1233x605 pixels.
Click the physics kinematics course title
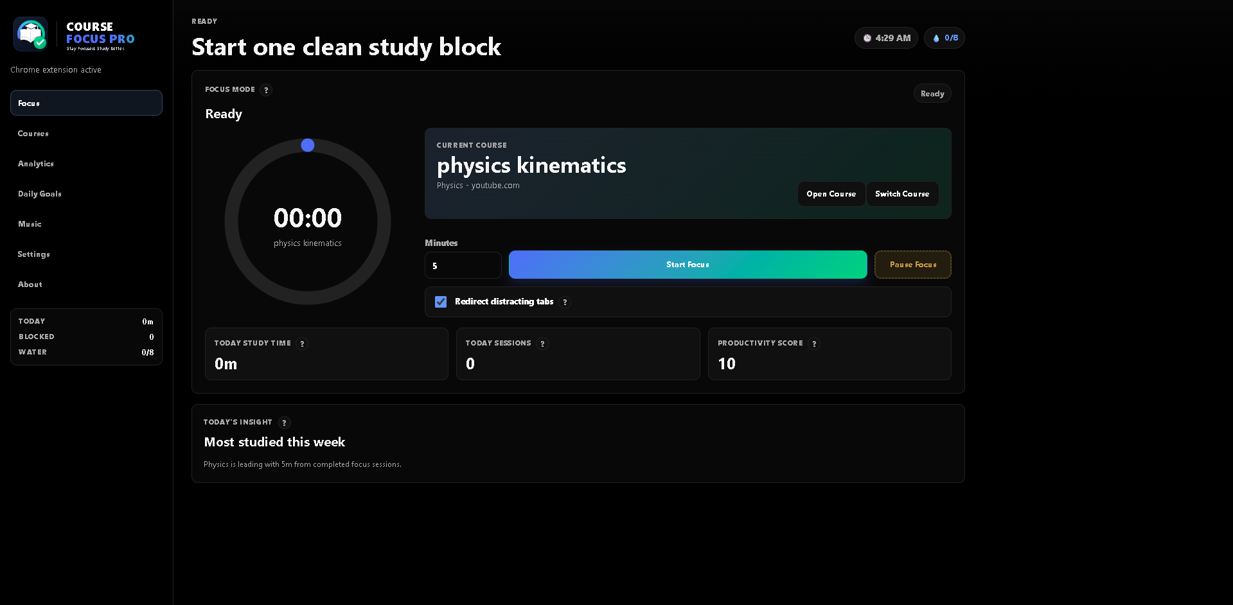coord(531,166)
